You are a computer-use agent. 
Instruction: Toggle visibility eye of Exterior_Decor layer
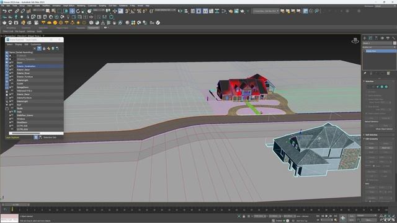tap(12, 70)
